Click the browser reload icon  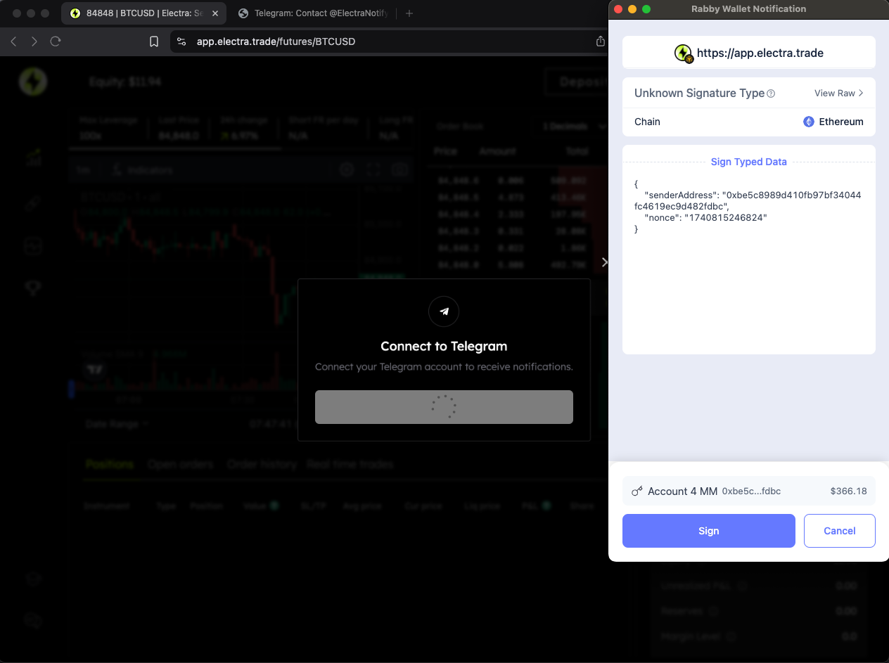[56, 41]
